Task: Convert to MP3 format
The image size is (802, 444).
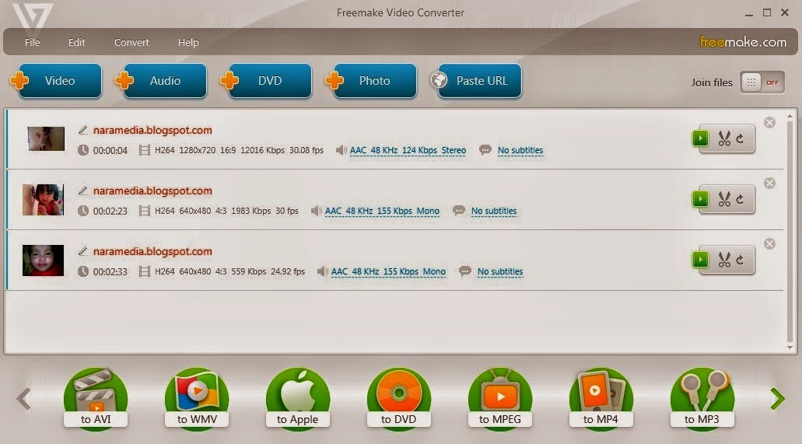Action: click(x=702, y=398)
